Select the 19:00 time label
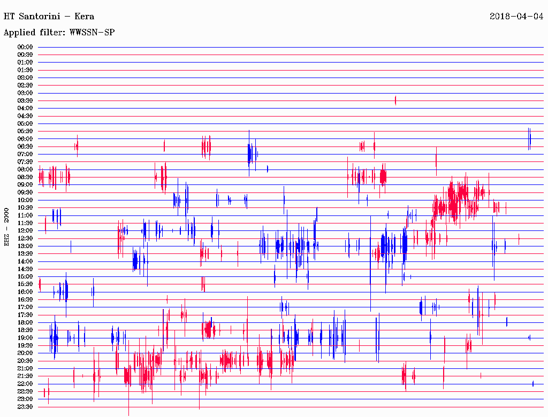The image size is (548, 417). [x=25, y=338]
